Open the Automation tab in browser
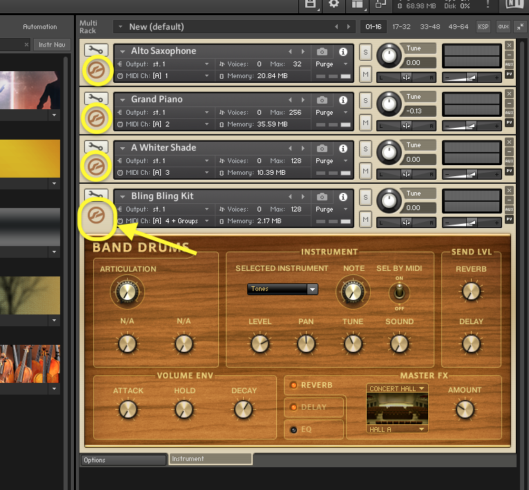Viewport: 529px width, 490px height. click(x=40, y=27)
